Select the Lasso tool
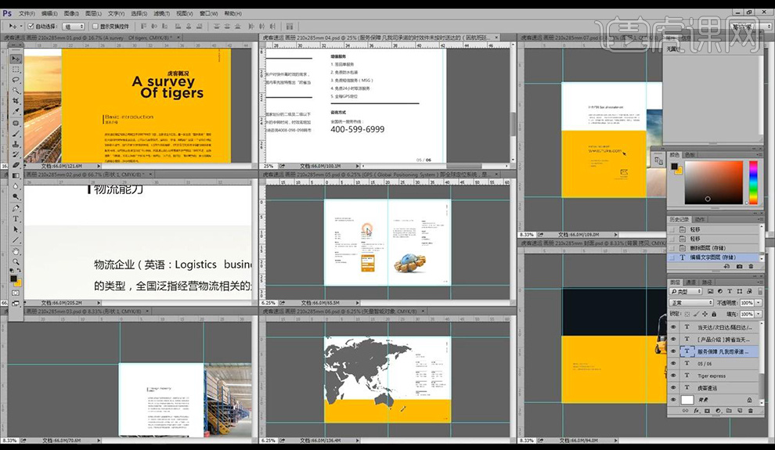 click(16, 80)
